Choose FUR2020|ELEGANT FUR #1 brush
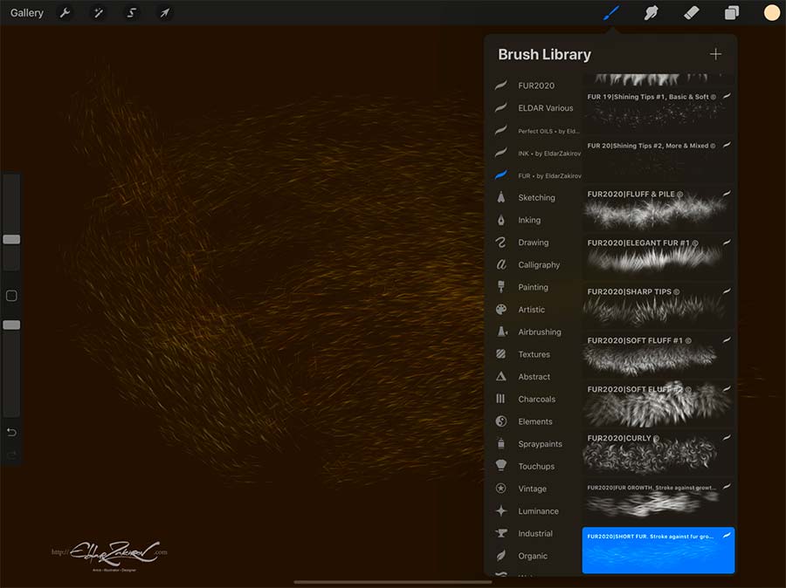 (x=658, y=257)
